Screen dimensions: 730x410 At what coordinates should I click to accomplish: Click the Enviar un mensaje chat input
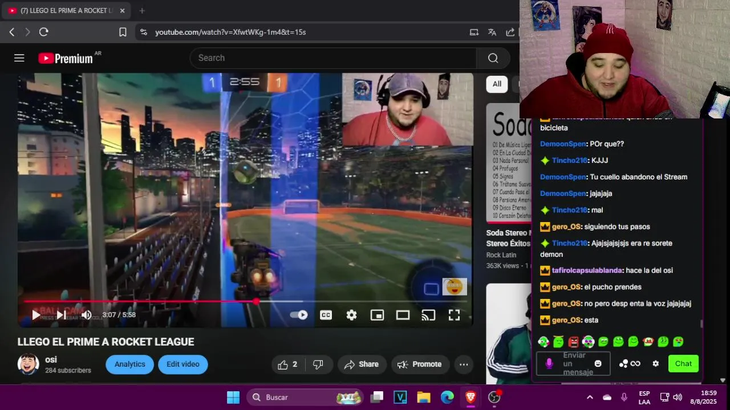pyautogui.click(x=573, y=363)
